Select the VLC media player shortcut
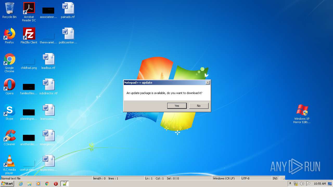Viewport: 333px width, 187px height. (x=9, y=165)
